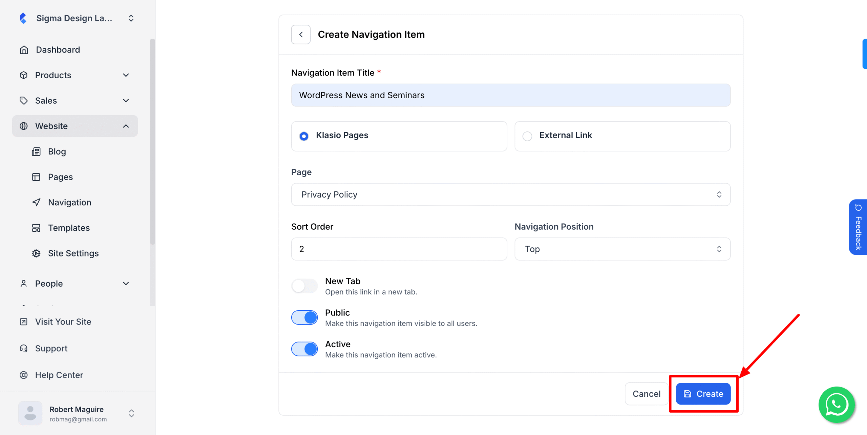Toggle the New Tab switch
867x435 pixels.
(x=304, y=286)
